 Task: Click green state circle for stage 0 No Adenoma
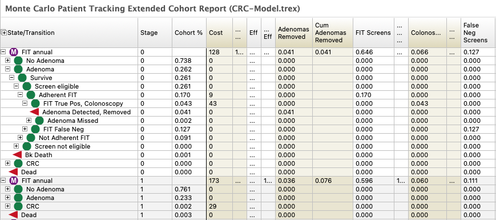tap(18, 61)
